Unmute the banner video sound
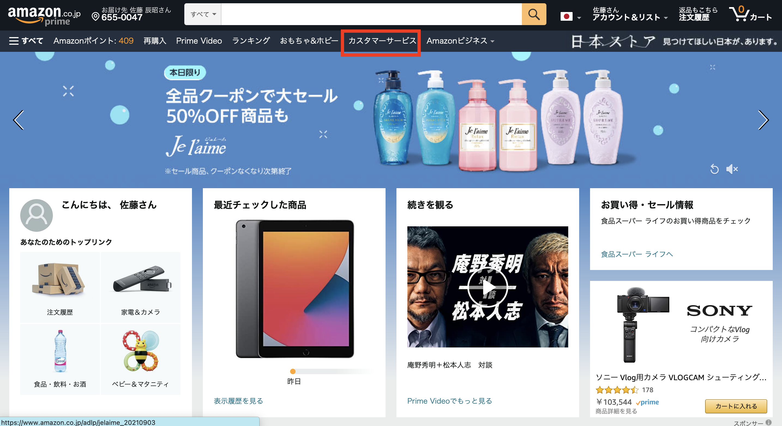 click(x=732, y=169)
